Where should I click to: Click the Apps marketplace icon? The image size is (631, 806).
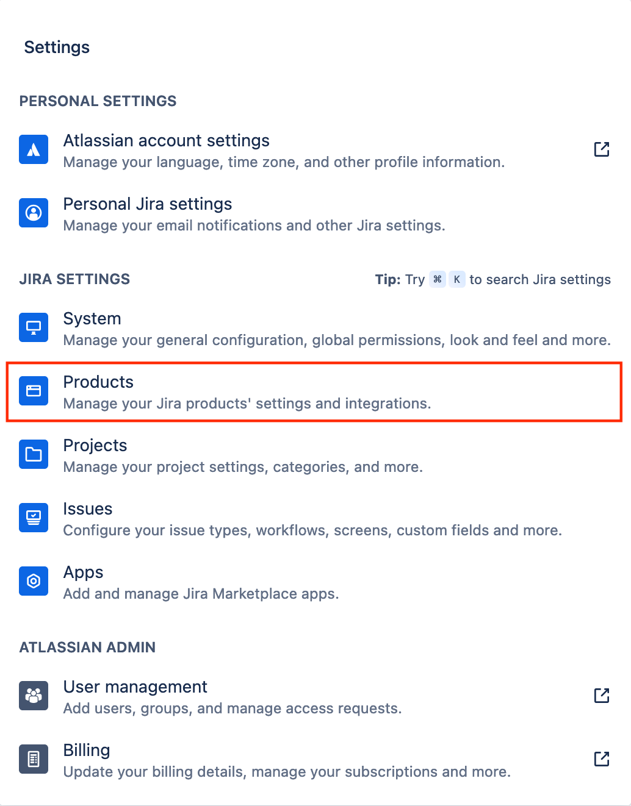(x=33, y=581)
